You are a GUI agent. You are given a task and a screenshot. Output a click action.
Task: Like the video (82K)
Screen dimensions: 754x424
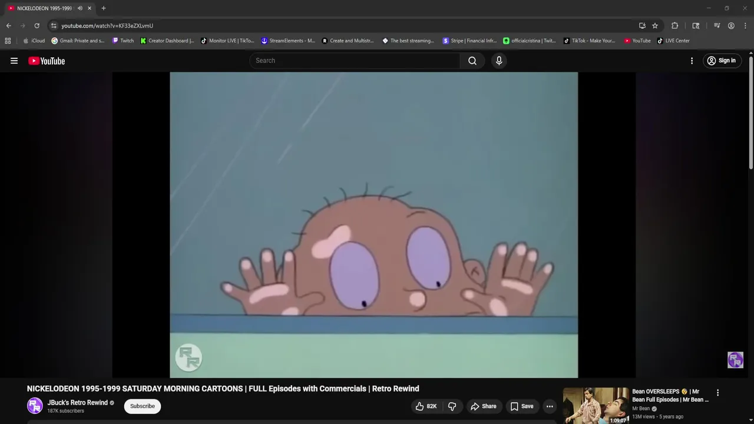pos(426,406)
